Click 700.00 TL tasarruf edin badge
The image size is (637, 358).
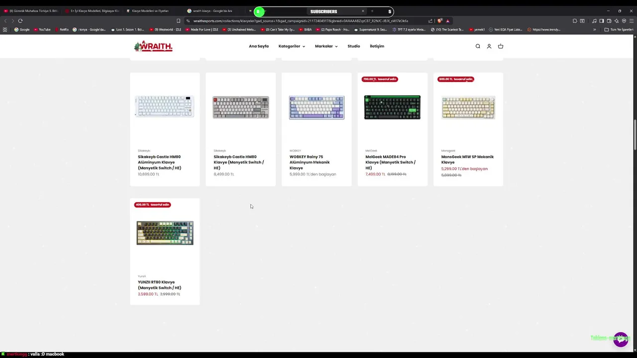tap(380, 79)
